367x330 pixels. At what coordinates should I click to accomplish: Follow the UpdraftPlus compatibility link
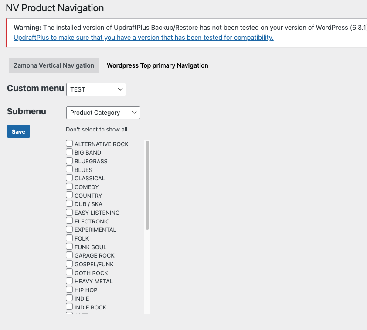143,38
